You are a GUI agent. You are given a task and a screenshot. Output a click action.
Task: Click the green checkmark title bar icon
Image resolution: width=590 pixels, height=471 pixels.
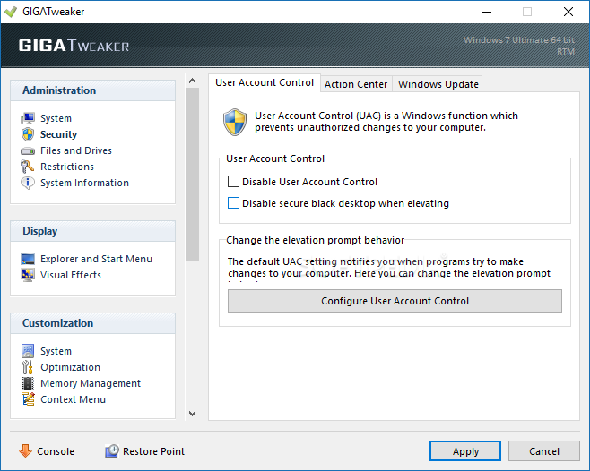tap(11, 12)
